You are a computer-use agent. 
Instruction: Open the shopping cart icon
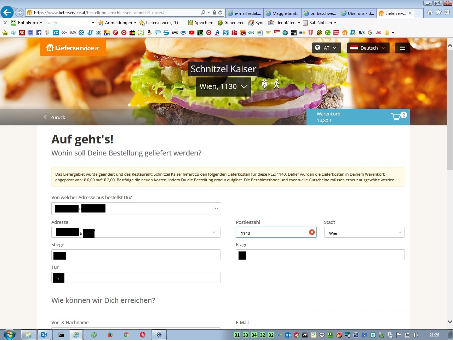396,117
